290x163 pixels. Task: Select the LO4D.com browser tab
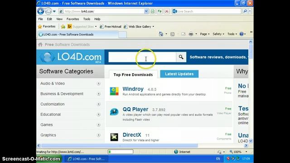click(77, 34)
